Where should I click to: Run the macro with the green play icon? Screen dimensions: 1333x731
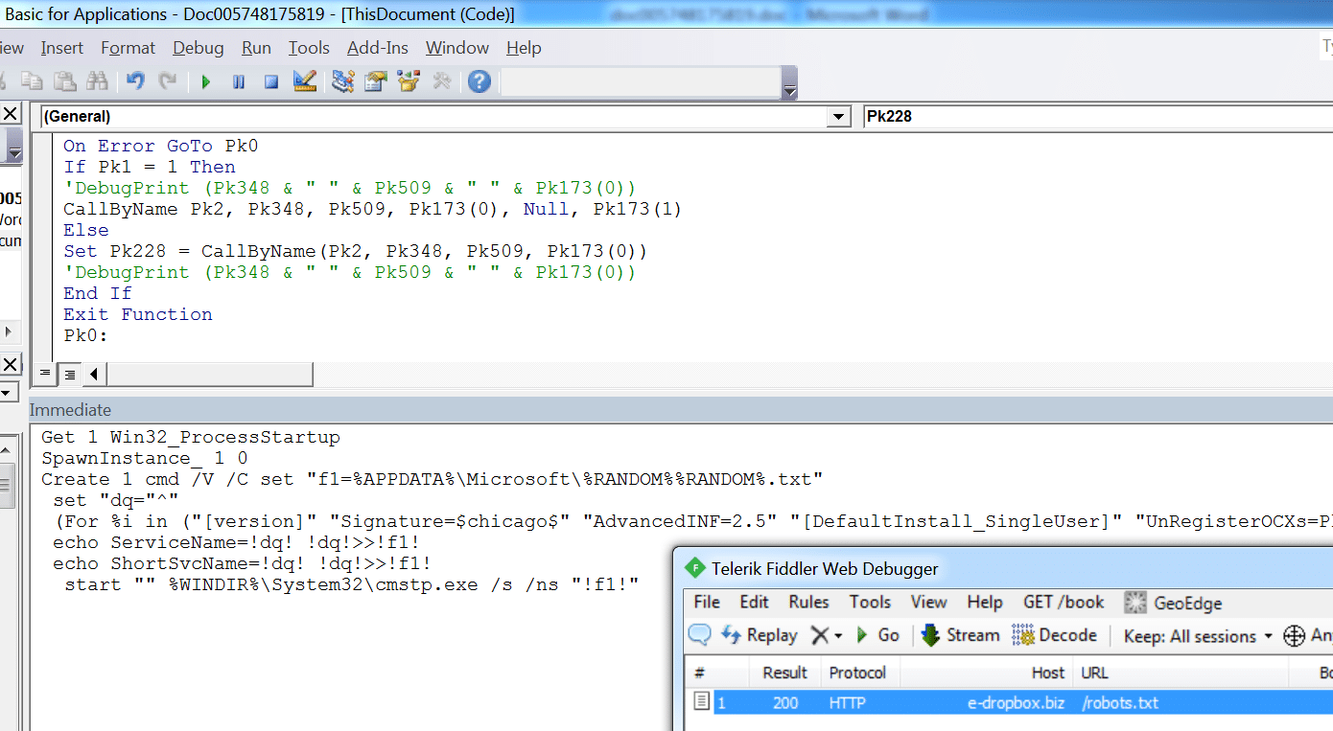(205, 82)
